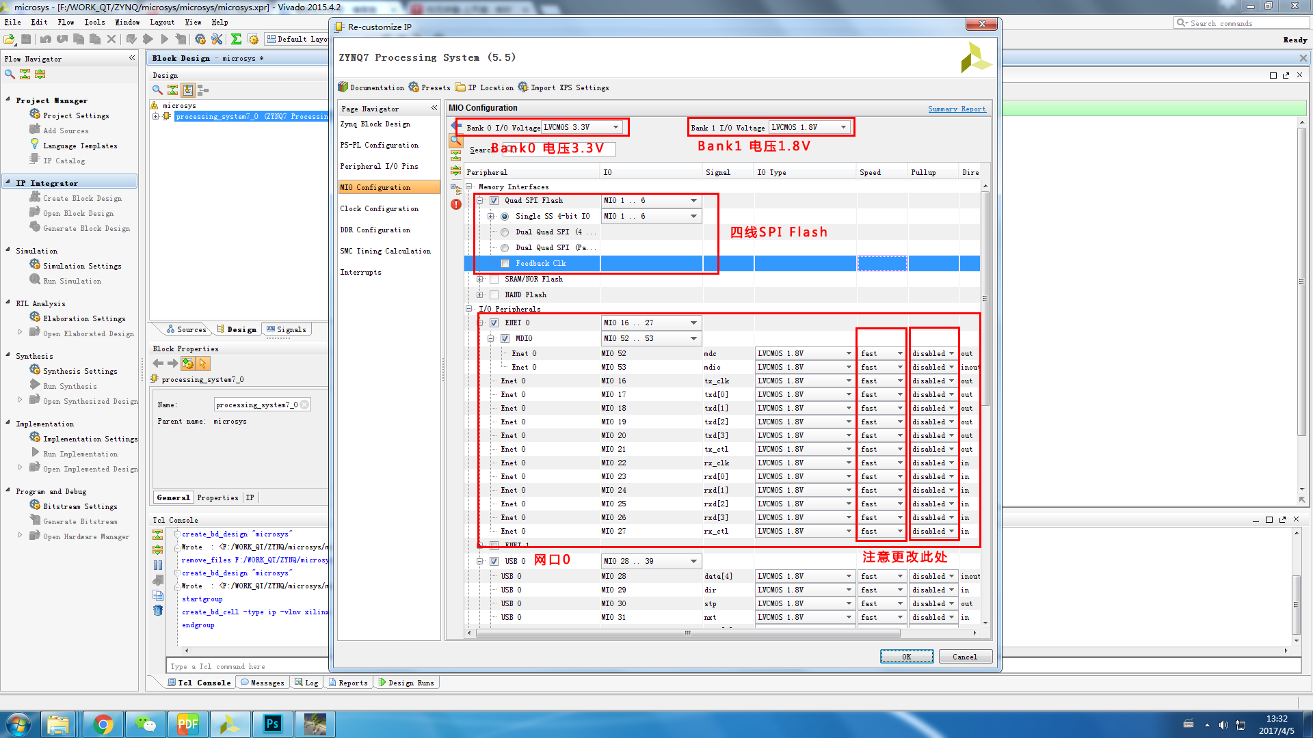This screenshot has width=1313, height=738.
Task: Go to DDR Configuration page
Action: (375, 230)
